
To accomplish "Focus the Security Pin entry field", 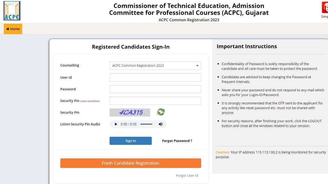I will coord(155,101).
